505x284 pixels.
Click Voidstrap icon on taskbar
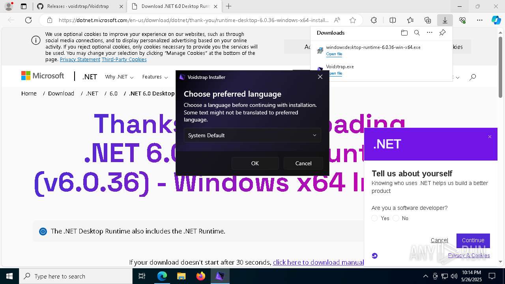(x=220, y=276)
